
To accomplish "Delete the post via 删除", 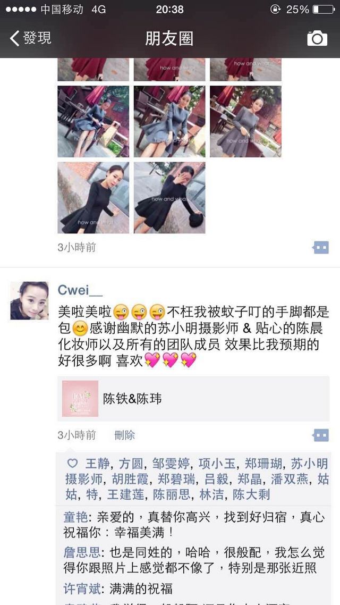I will [124, 435].
